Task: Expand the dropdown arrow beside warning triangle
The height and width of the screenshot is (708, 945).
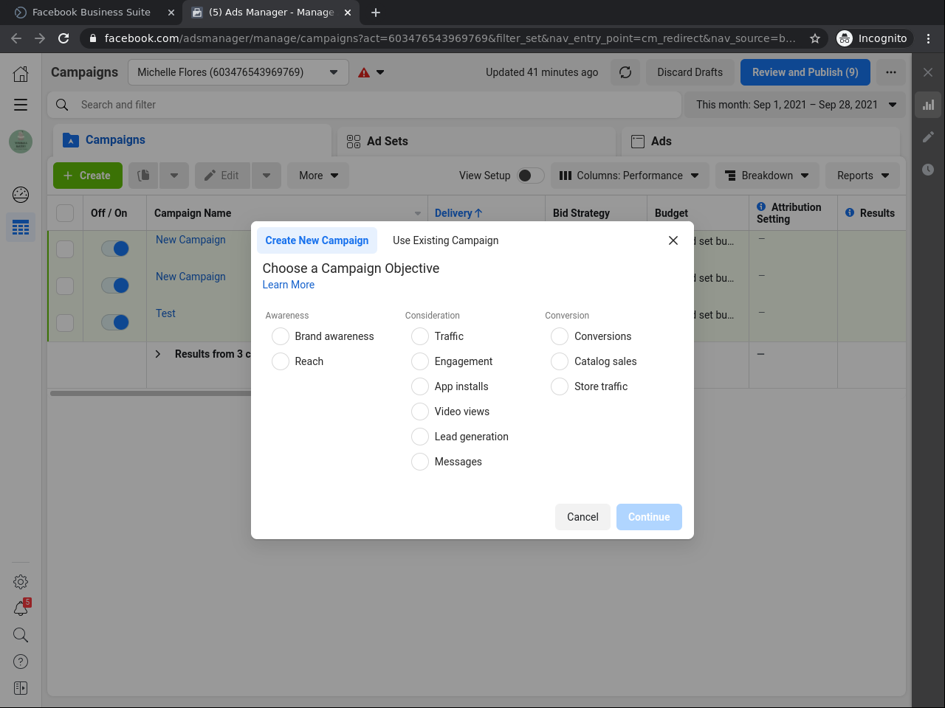Action: [380, 72]
